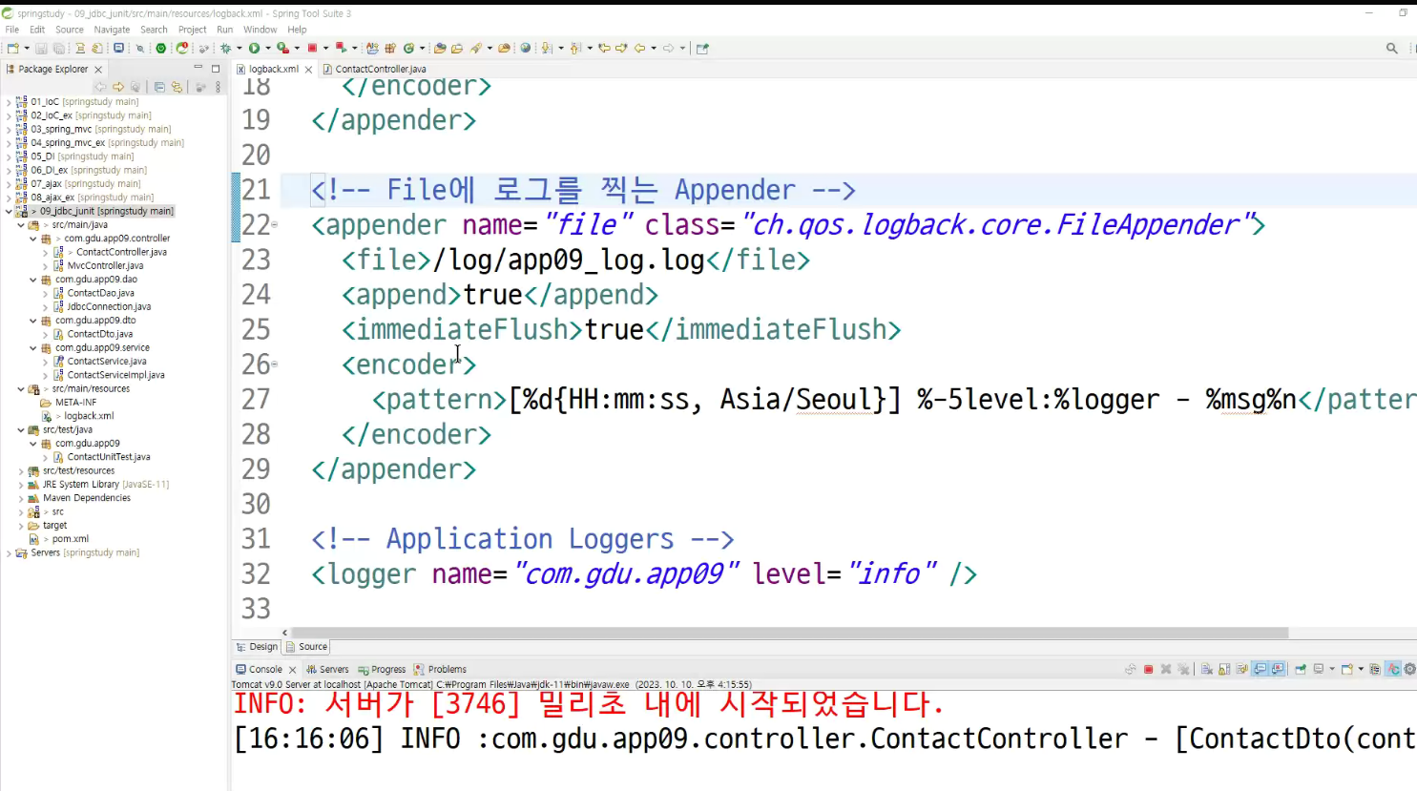The width and height of the screenshot is (1417, 791).
Task: Open the Problems view tab
Action: pyautogui.click(x=441, y=669)
